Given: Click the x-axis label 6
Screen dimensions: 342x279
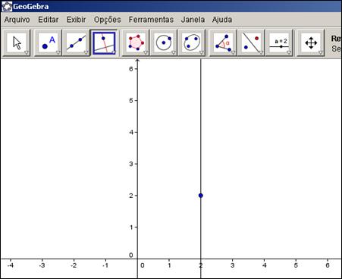Looking at the screenshot, I should point(328,265).
